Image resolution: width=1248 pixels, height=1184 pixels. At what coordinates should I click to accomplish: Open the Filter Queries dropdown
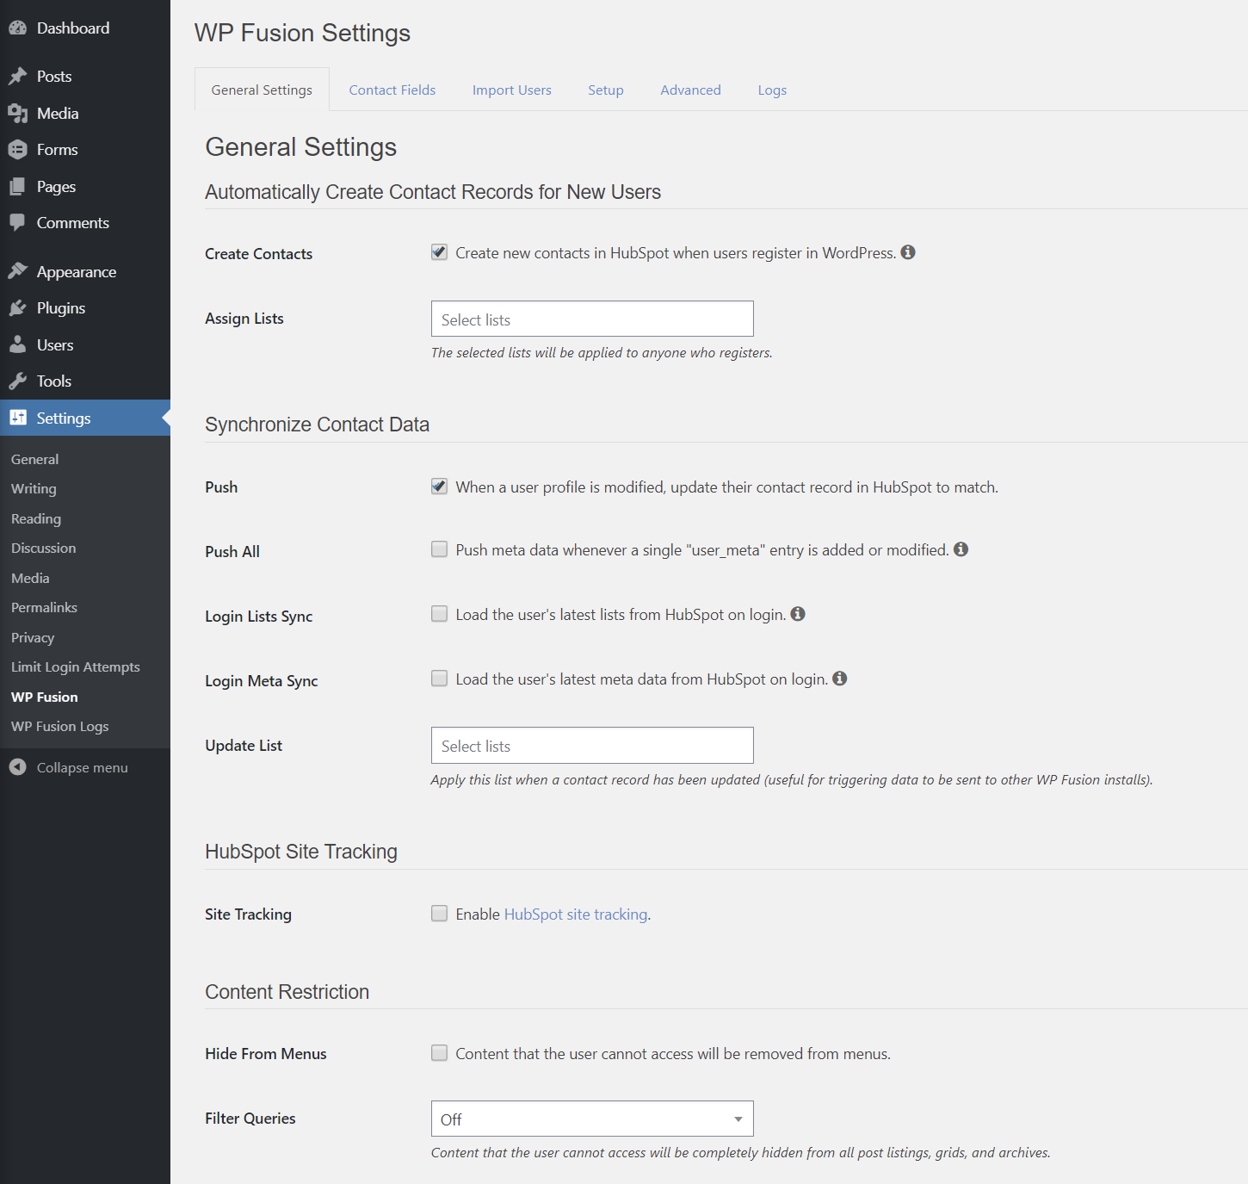[591, 1119]
